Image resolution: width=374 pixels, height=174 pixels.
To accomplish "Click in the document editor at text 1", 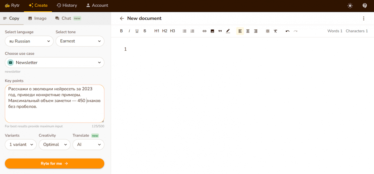I will (126, 49).
